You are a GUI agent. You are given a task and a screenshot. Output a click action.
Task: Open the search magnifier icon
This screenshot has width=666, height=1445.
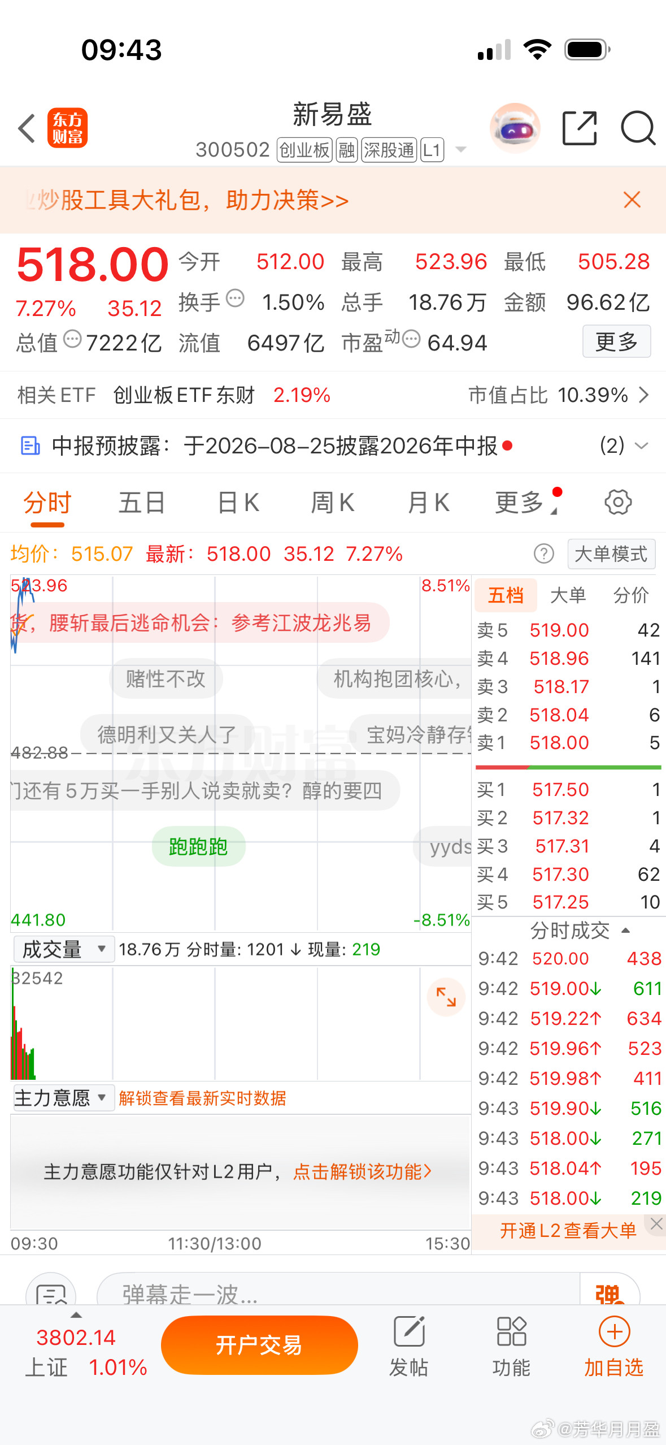click(x=638, y=128)
